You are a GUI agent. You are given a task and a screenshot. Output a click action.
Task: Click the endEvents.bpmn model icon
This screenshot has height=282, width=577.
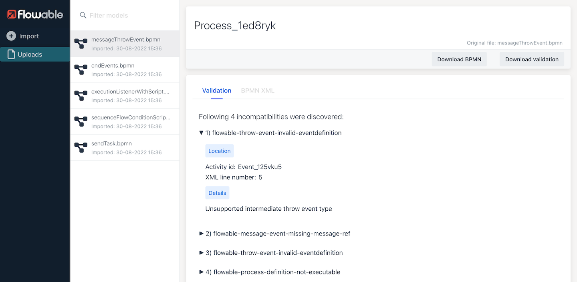click(x=81, y=70)
